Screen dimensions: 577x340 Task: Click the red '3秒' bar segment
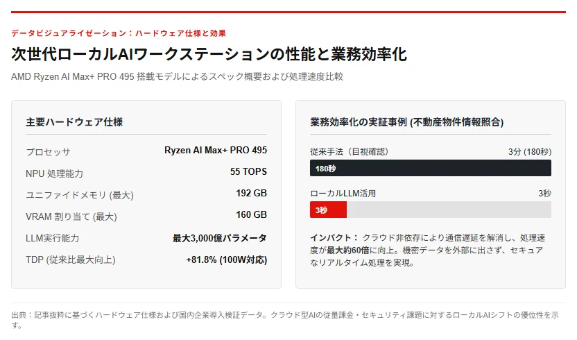[328, 210]
